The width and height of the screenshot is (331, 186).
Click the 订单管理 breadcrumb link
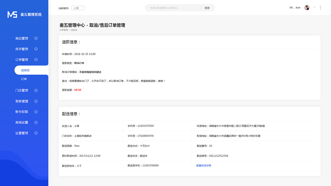[64, 30]
